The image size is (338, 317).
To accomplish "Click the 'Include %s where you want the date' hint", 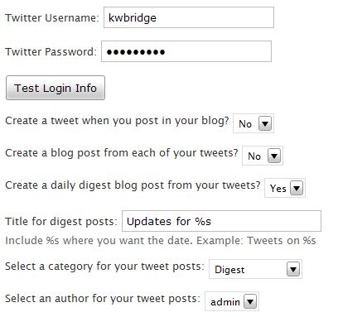I will 161,241.
